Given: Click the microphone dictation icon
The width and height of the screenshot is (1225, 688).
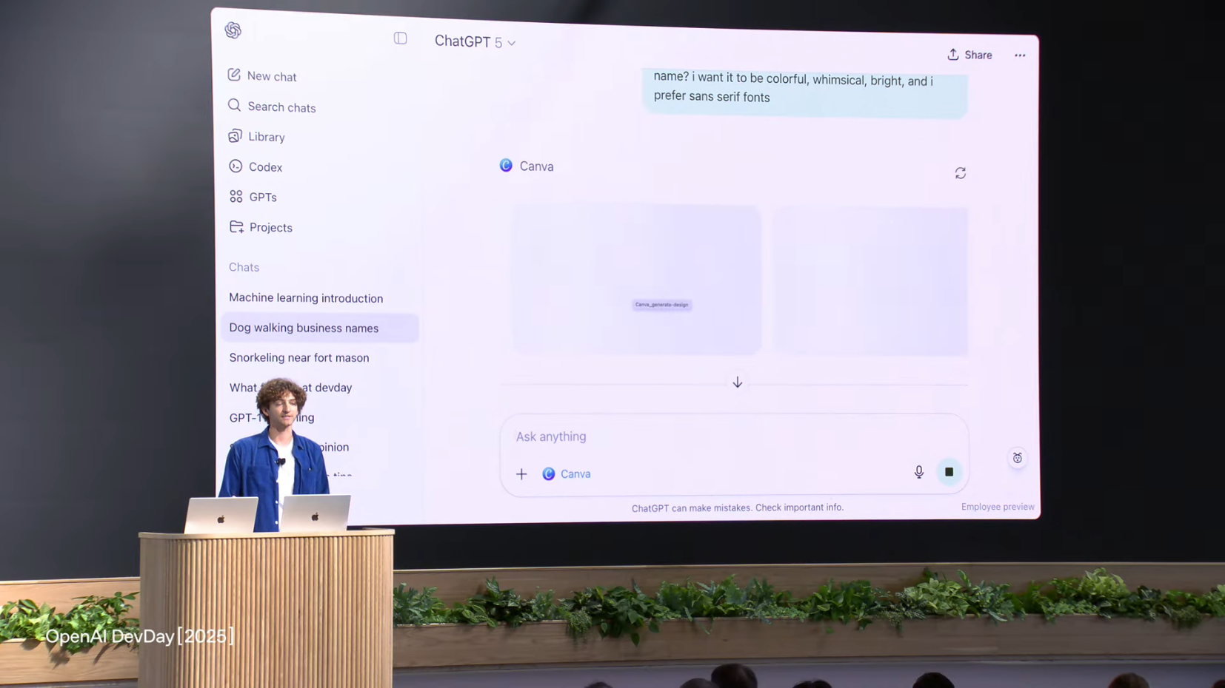Looking at the screenshot, I should (x=918, y=472).
